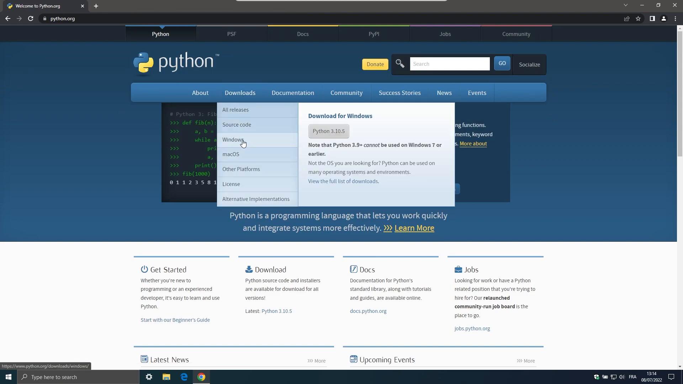The image size is (683, 384).
Task: Open the Windows Settings gear in the taskbar
Action: pos(149,377)
